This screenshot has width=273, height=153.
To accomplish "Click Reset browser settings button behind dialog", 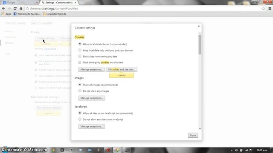I will click(x=48, y=108).
